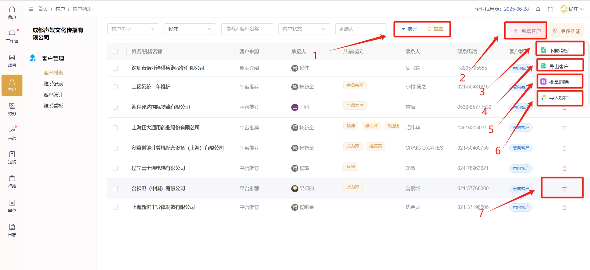Toggle fullscreen icon in header
Screen dimensions: 590x270
550,9
